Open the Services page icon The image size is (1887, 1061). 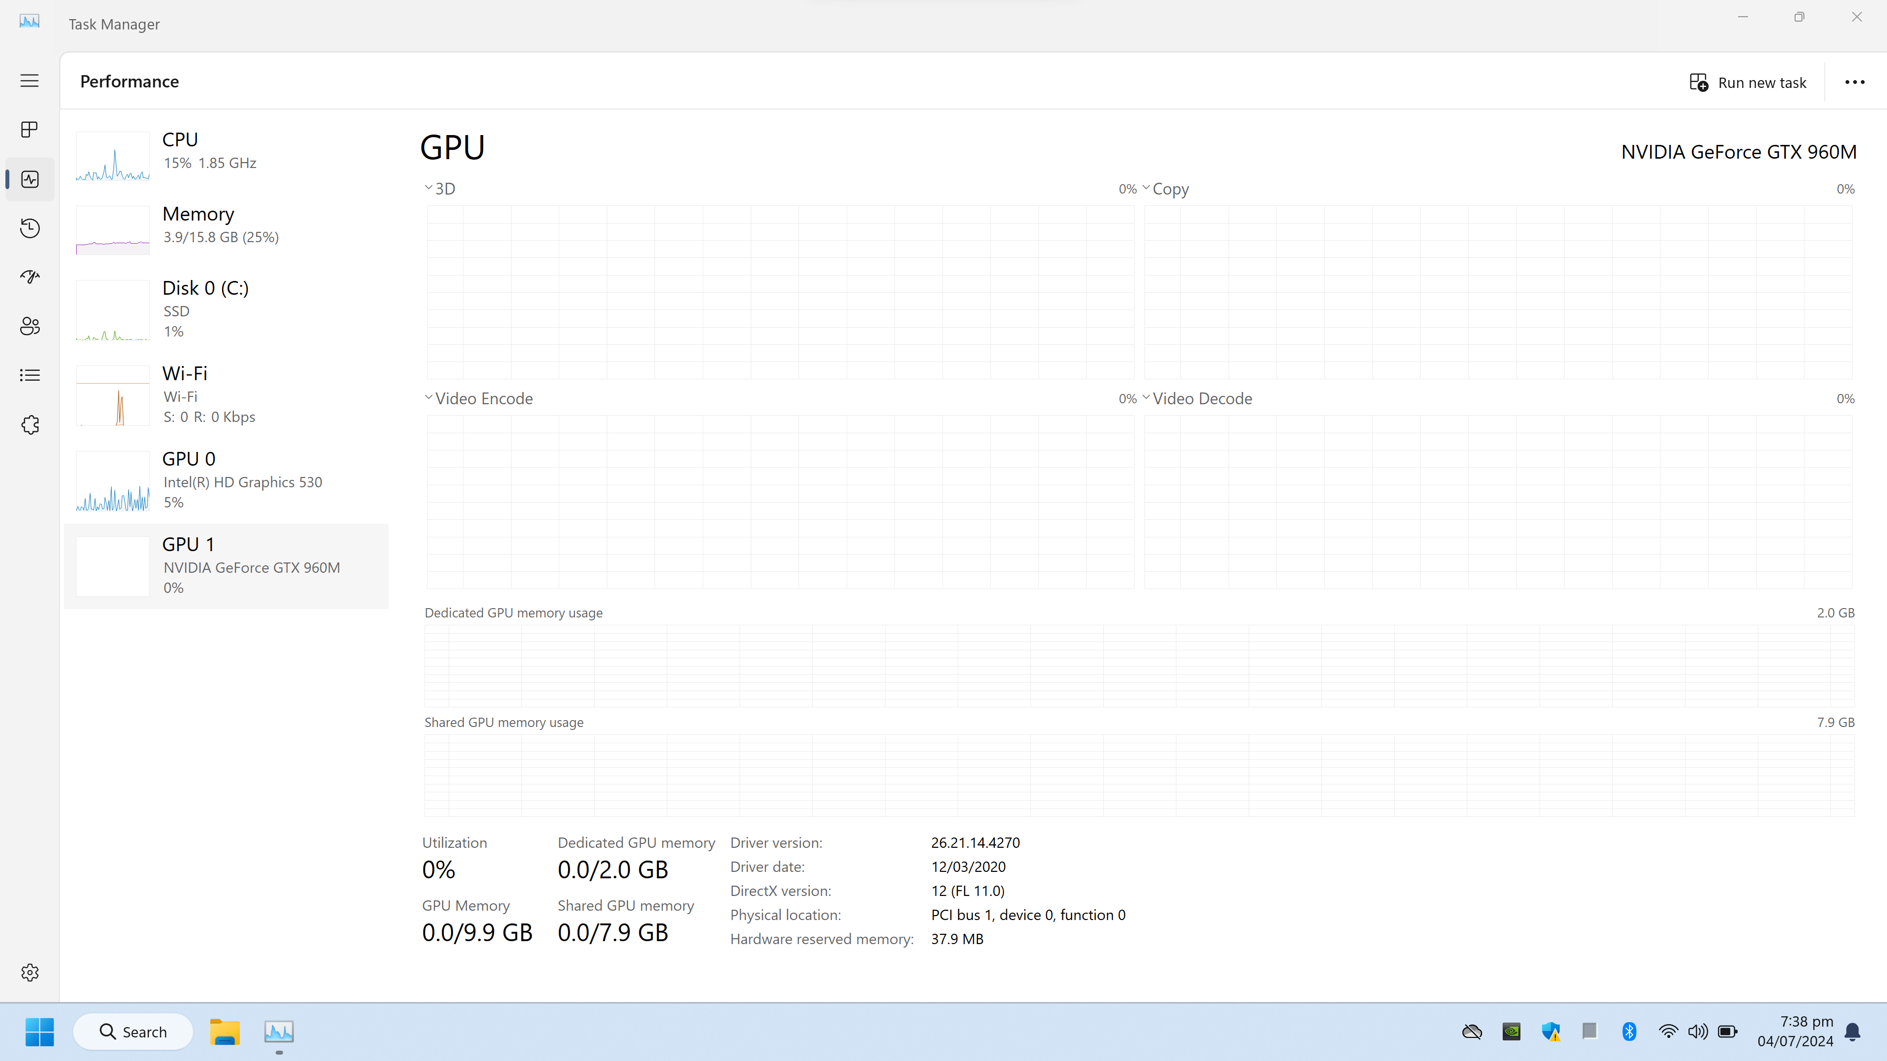[29, 425]
